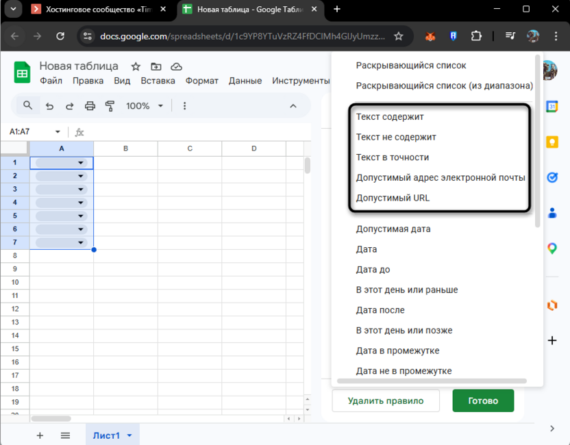Open the zoom 100% dropdown
570x445 pixels.
pos(145,106)
